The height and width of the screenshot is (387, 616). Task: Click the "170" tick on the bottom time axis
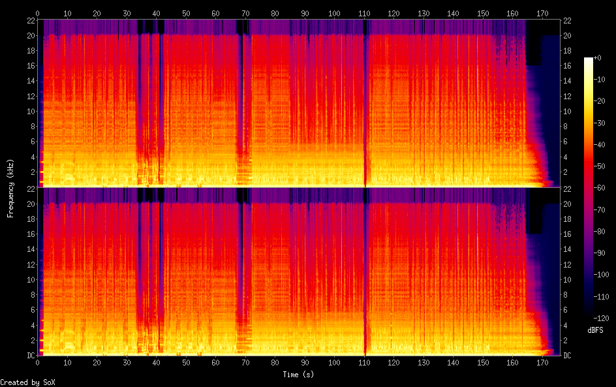pyautogui.click(x=542, y=362)
